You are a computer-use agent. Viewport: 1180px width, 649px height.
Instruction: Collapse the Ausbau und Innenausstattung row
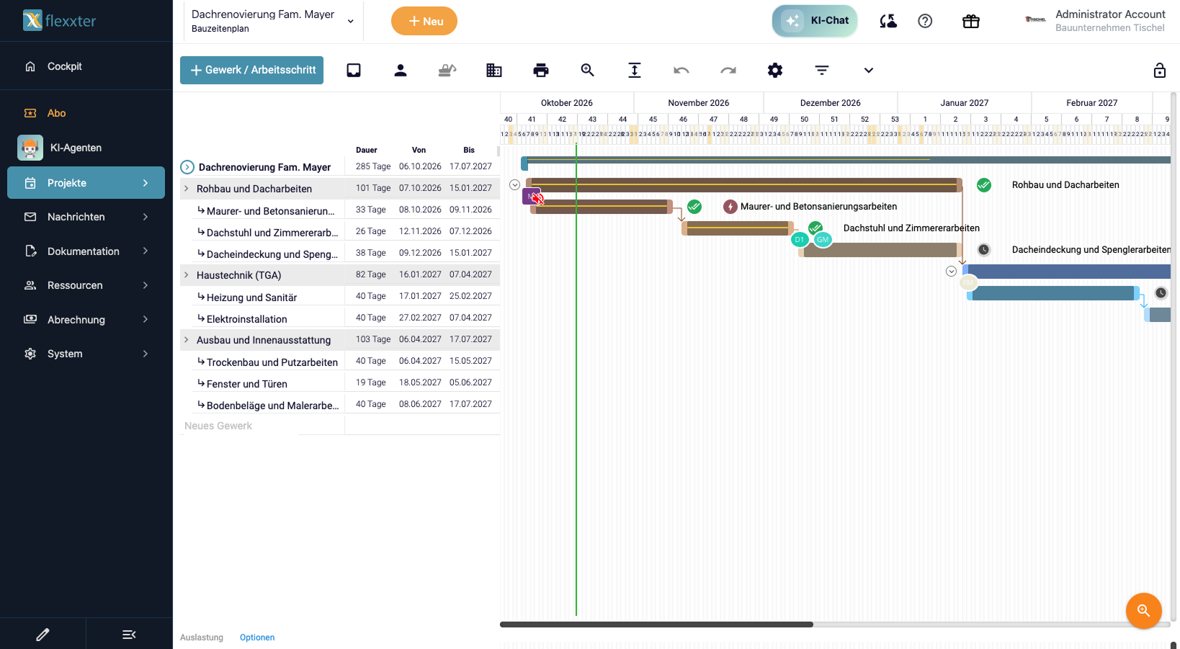[x=187, y=340]
